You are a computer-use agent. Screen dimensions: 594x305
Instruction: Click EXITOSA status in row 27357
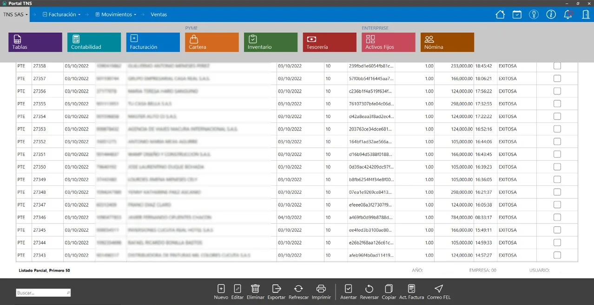pyautogui.click(x=516, y=78)
